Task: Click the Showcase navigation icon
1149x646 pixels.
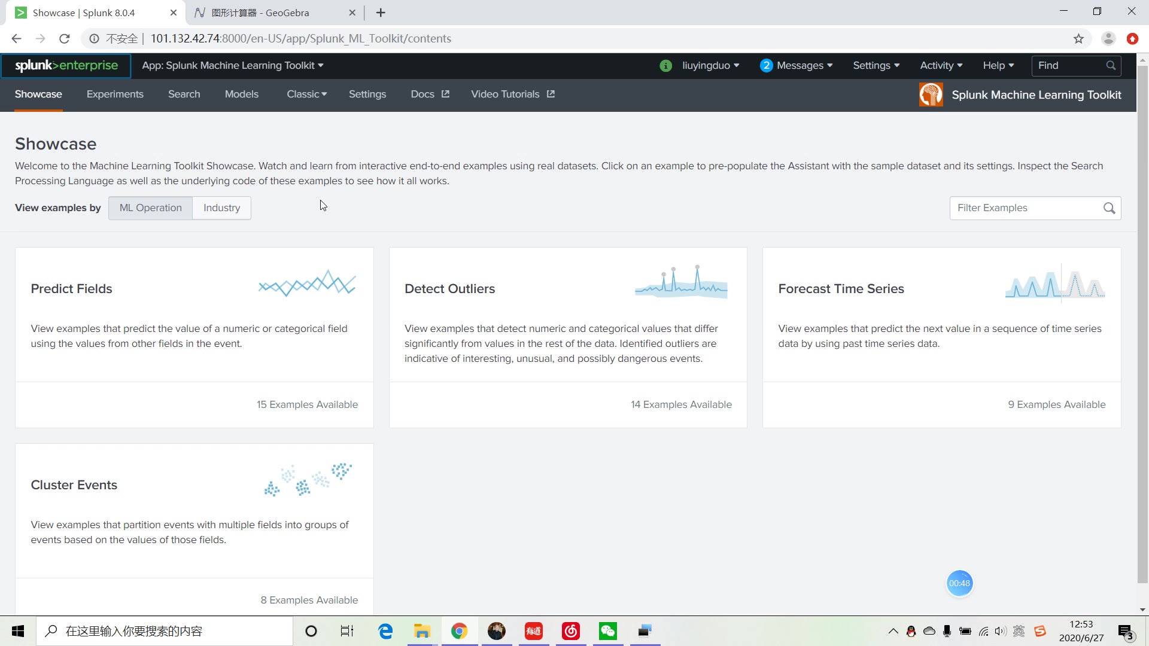Action: click(38, 95)
